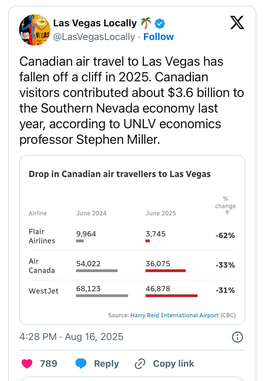
Task: Open Las Vegas Locally profile avatar
Action: pyautogui.click(x=35, y=30)
